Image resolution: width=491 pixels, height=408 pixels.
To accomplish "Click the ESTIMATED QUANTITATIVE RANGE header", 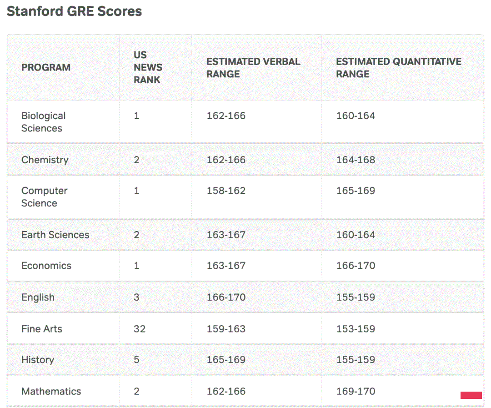I will pos(399,68).
